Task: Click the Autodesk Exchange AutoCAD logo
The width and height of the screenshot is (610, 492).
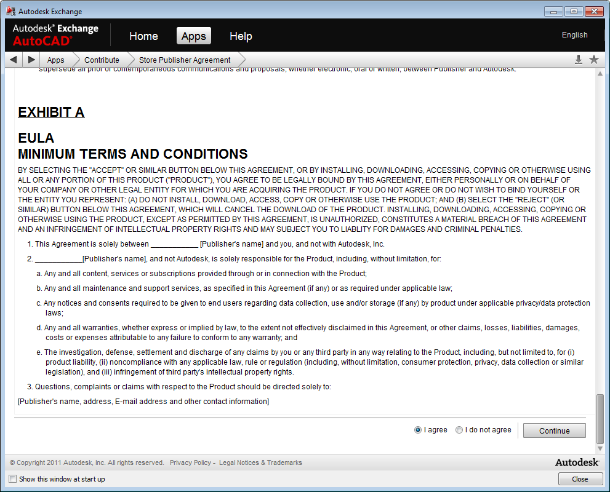Action: click(55, 35)
